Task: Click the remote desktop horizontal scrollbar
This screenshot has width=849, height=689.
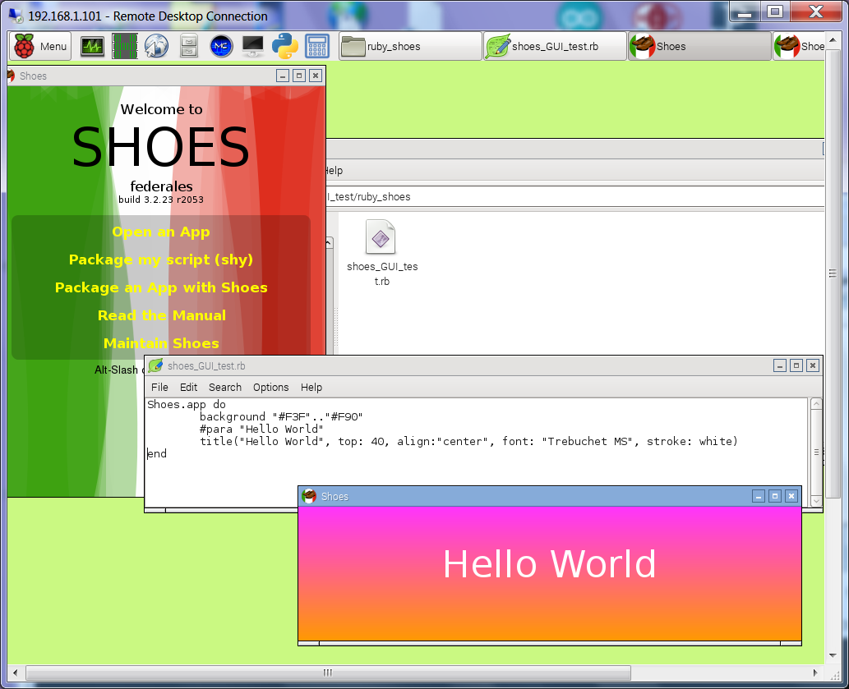Action: point(327,673)
